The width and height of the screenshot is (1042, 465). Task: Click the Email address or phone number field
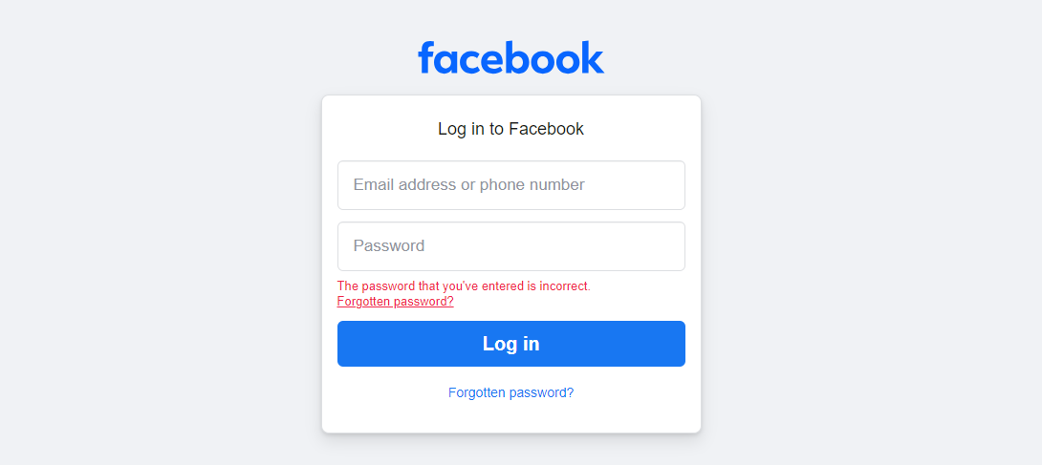pyautogui.click(x=510, y=185)
